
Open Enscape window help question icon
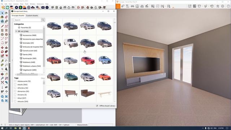(x=228, y=6)
